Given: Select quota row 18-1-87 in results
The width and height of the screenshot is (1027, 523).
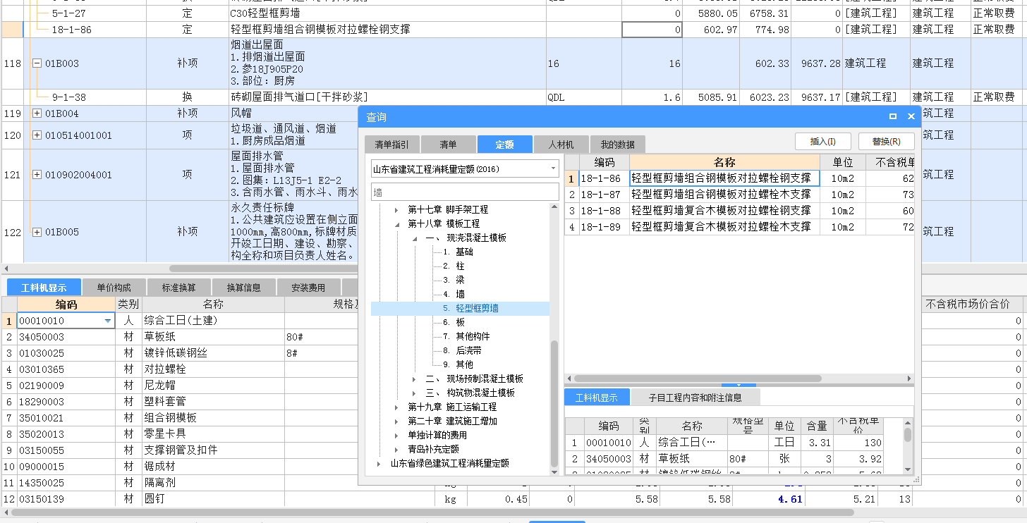Looking at the screenshot, I should tap(739, 195).
